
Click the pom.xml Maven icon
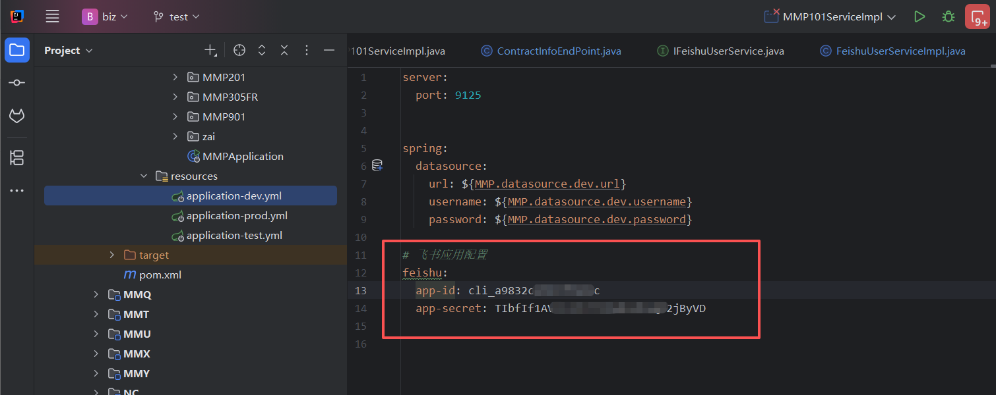[x=130, y=275]
